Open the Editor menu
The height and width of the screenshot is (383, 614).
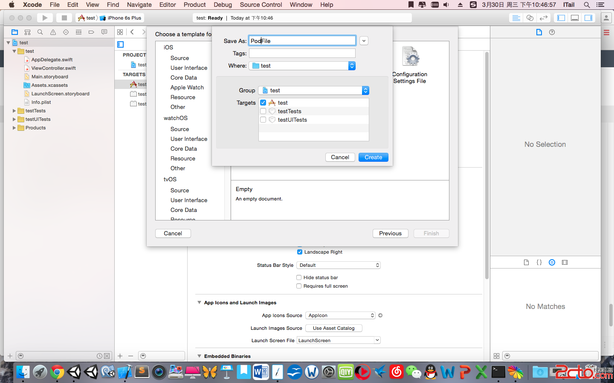point(168,5)
